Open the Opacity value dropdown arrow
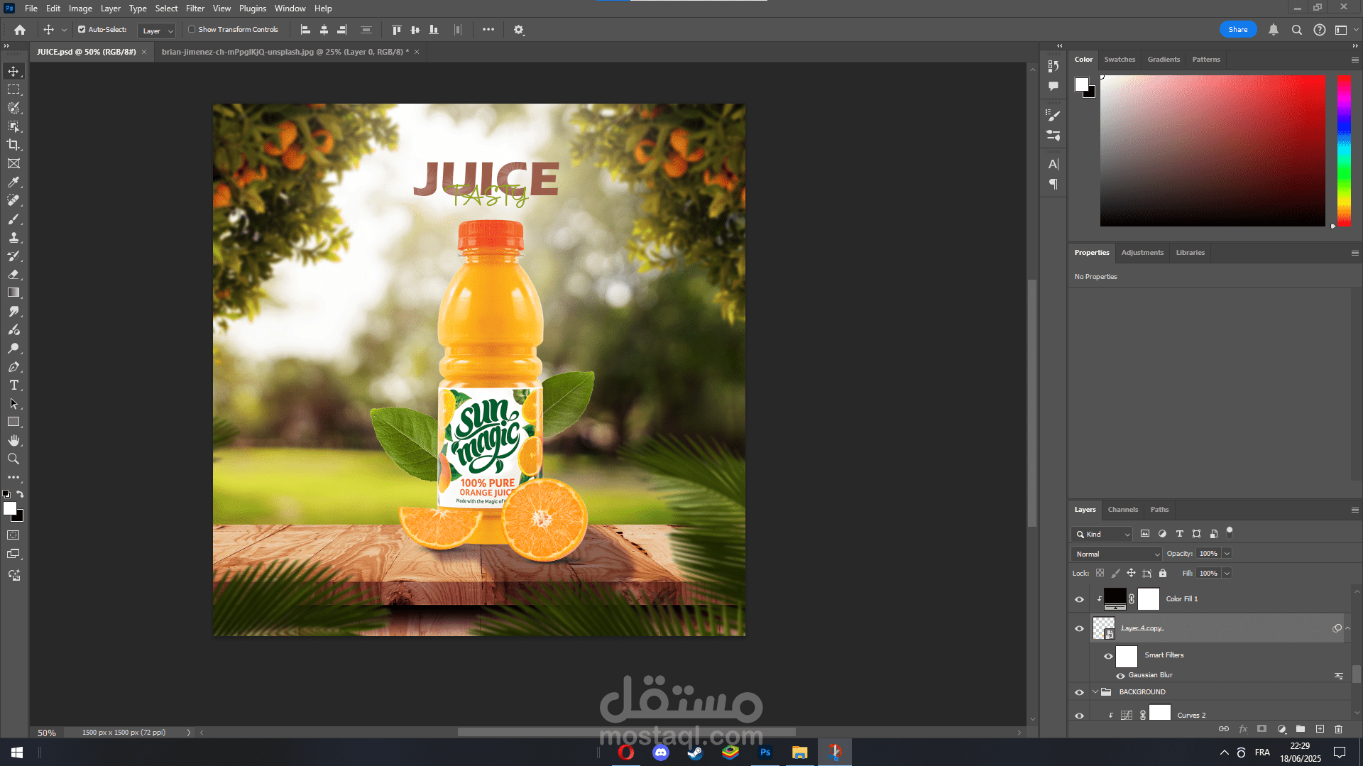Screen dimensions: 1363x766 (x=1227, y=554)
